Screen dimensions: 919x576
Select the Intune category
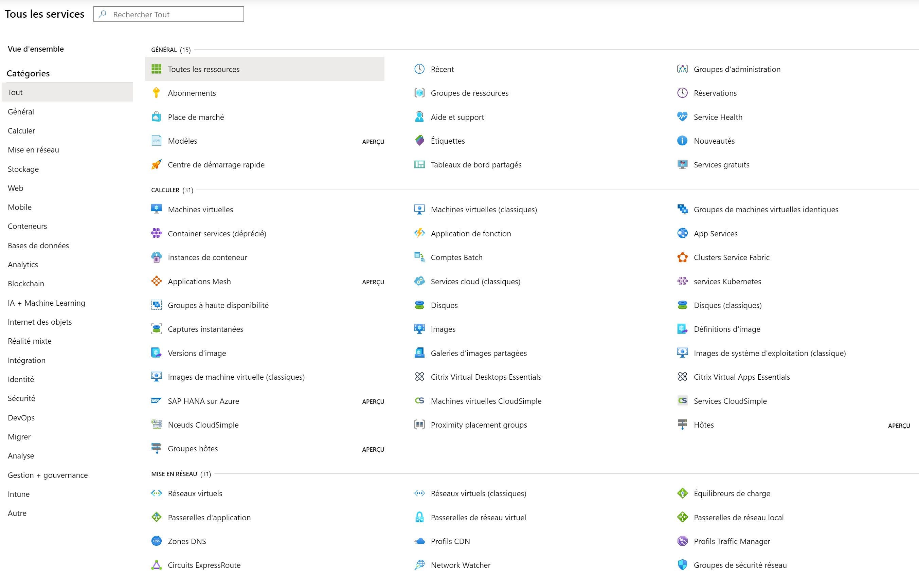[19, 494]
